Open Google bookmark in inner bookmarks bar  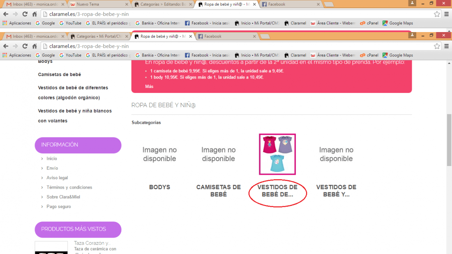(x=45, y=55)
